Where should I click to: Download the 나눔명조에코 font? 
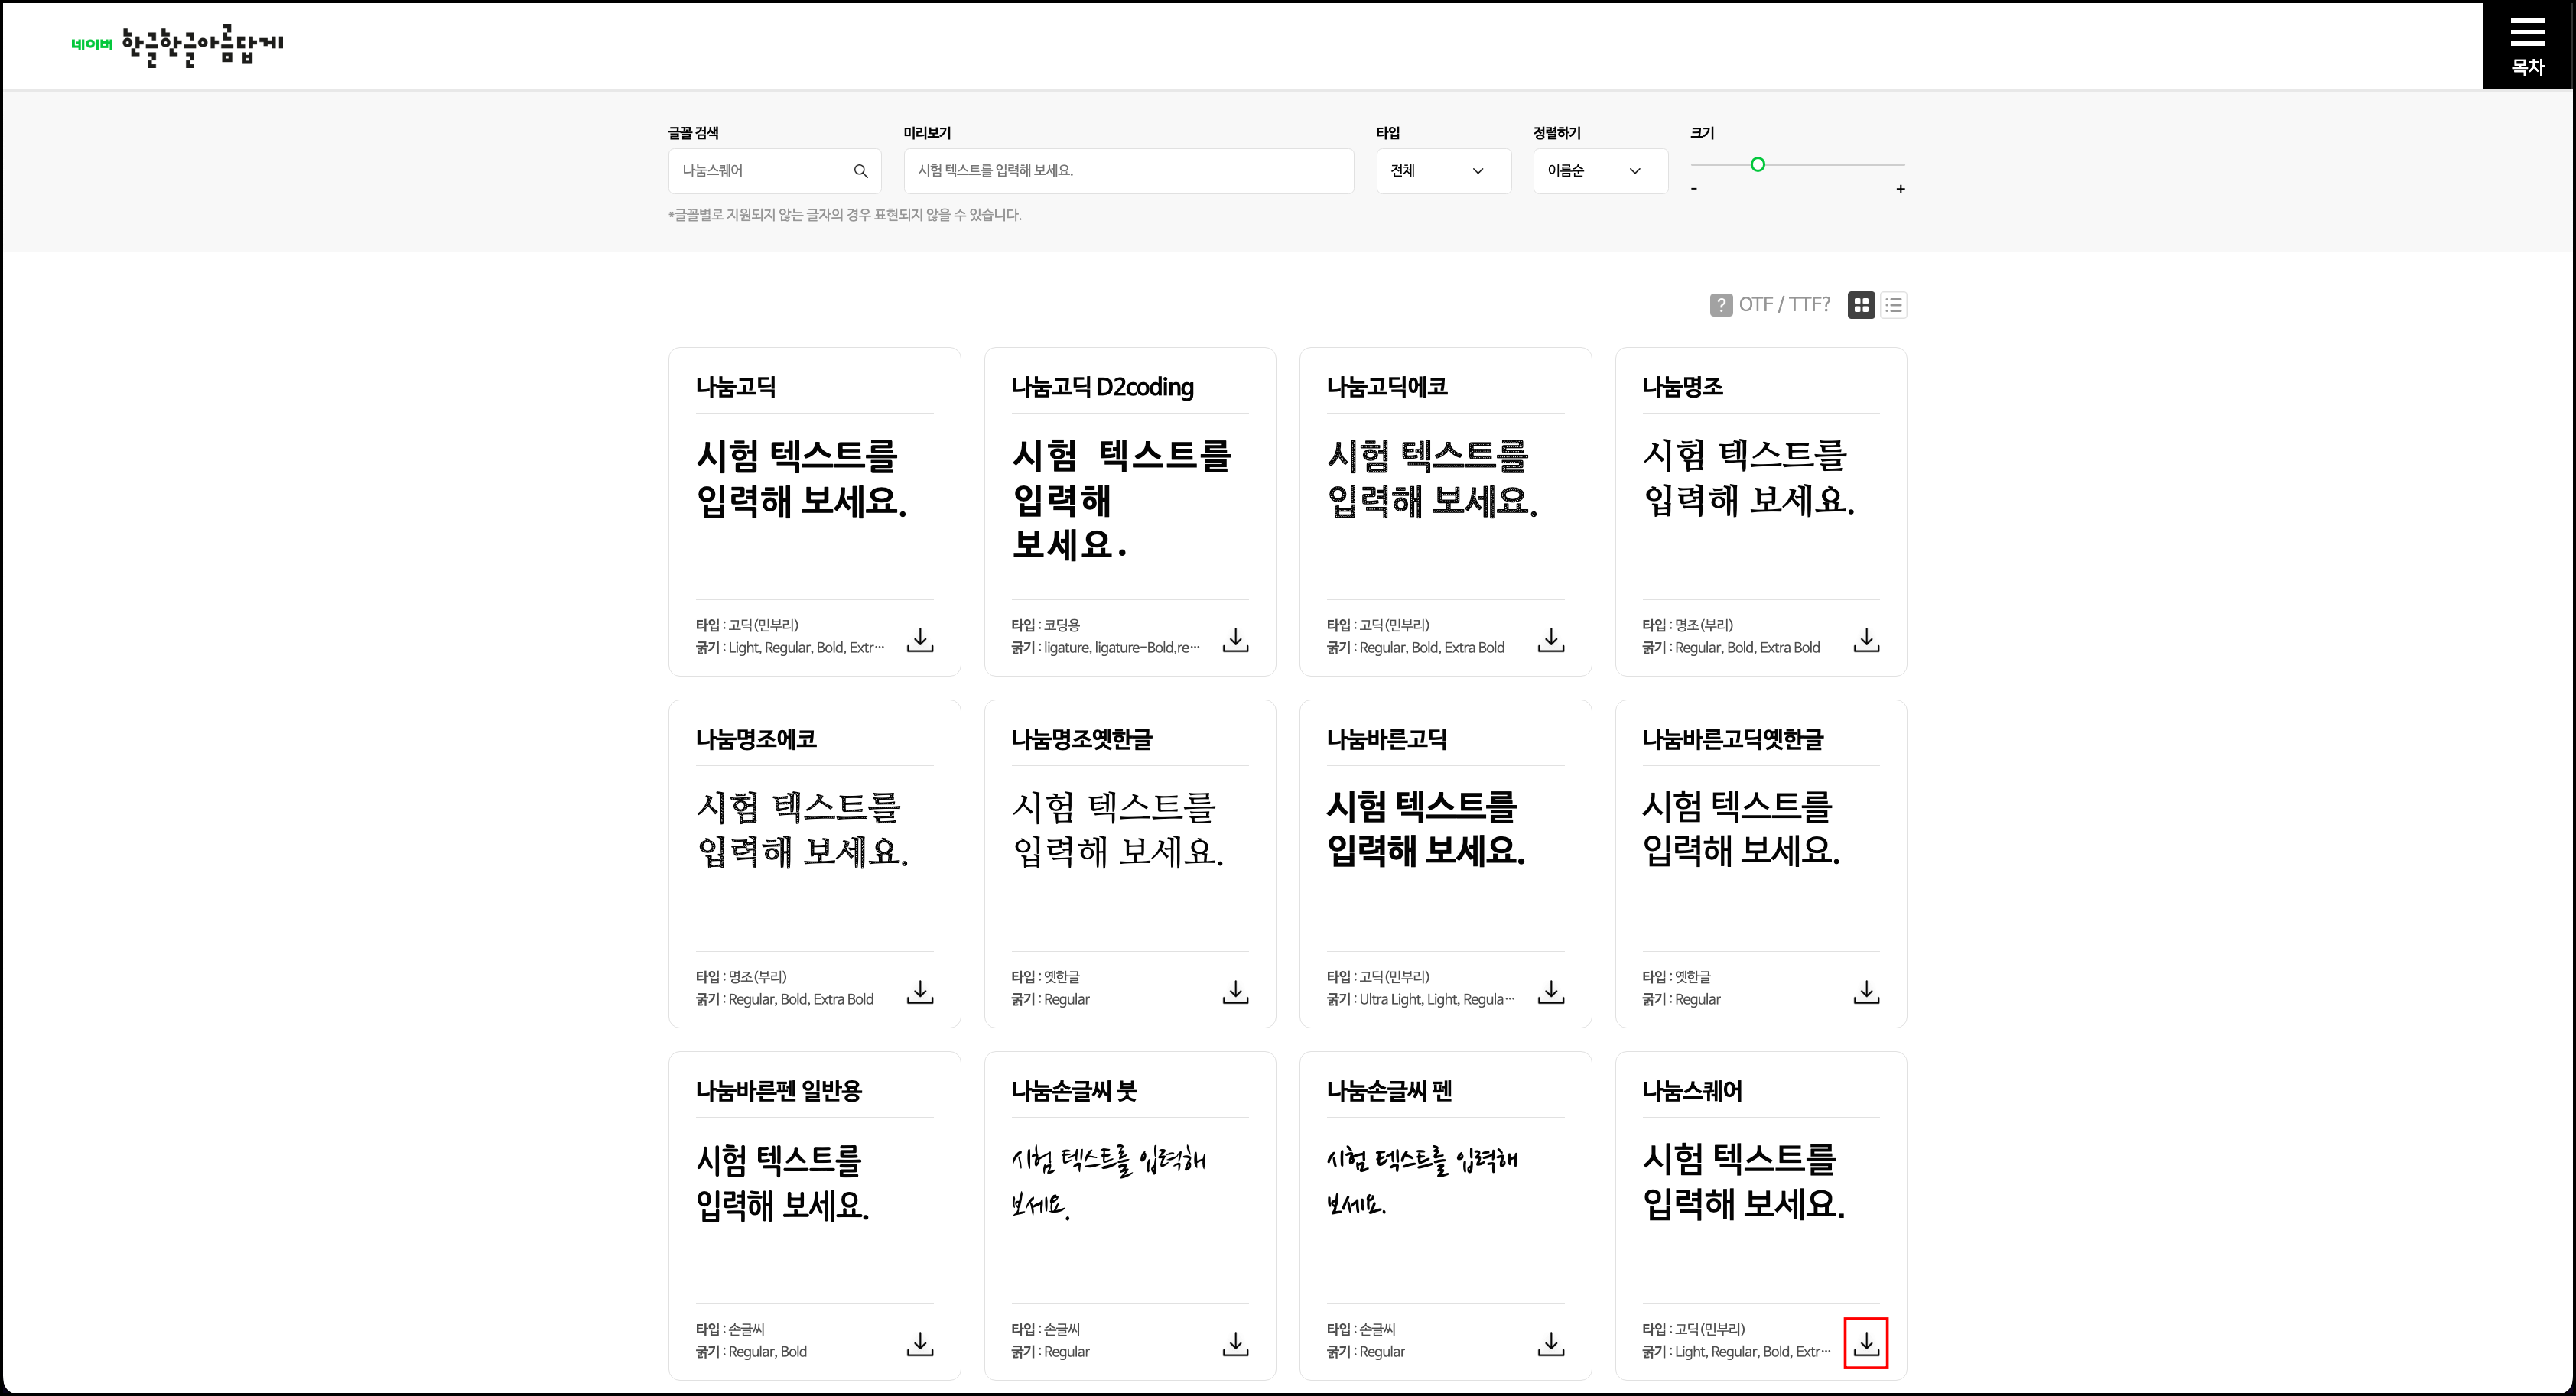click(920, 992)
